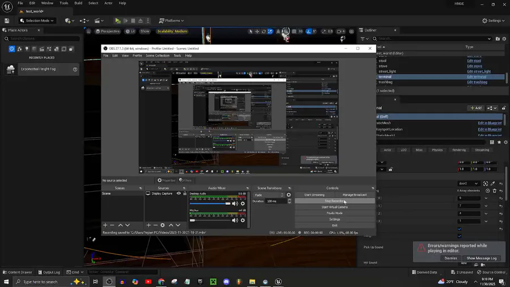Toggle viewport grid snapping icon
Image resolution: width=510 pixels, height=287 pixels.
tap(294, 31)
